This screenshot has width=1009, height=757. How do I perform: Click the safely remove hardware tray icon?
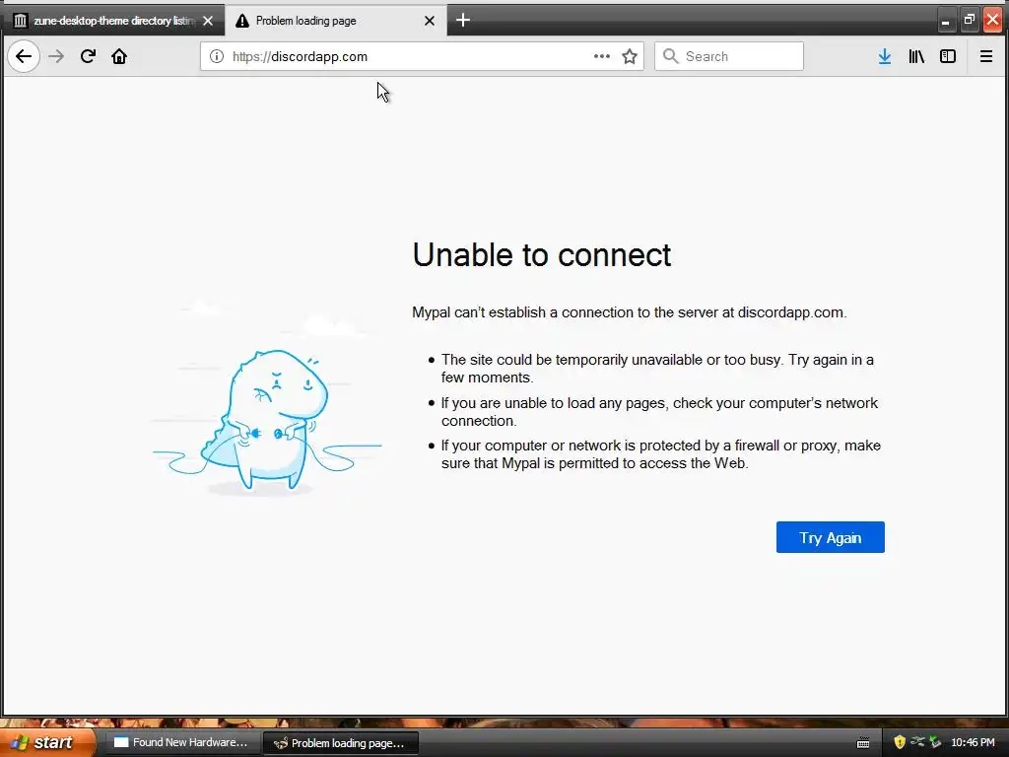click(x=936, y=742)
